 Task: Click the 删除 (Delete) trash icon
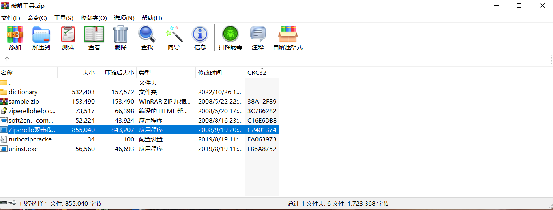(121, 35)
